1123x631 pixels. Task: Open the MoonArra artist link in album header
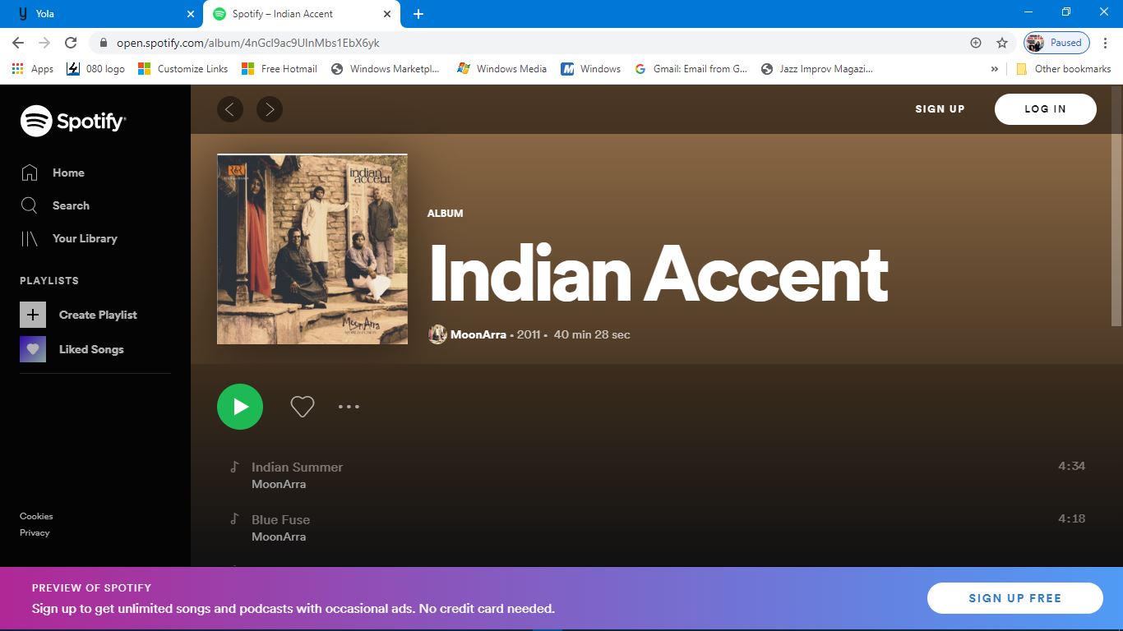click(x=478, y=334)
